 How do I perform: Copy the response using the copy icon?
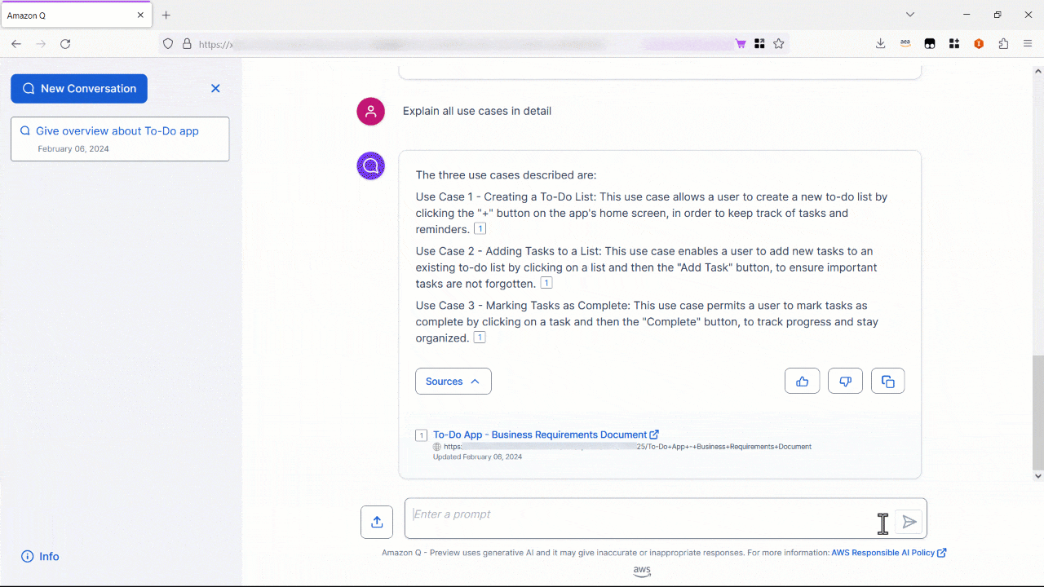887,381
